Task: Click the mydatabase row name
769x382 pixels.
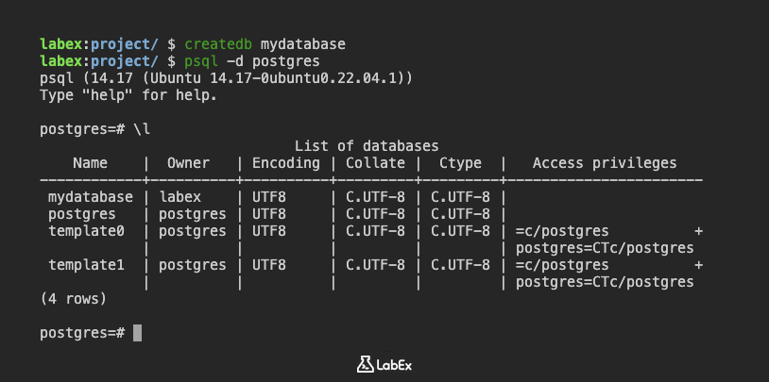Action: 91,197
